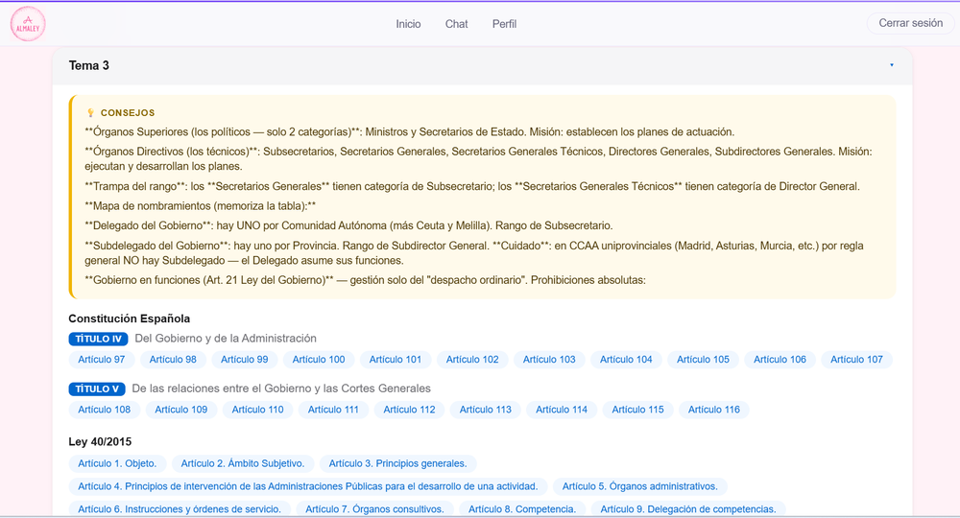Open Artículo 111 chip
The height and width of the screenshot is (518, 960).
click(333, 410)
